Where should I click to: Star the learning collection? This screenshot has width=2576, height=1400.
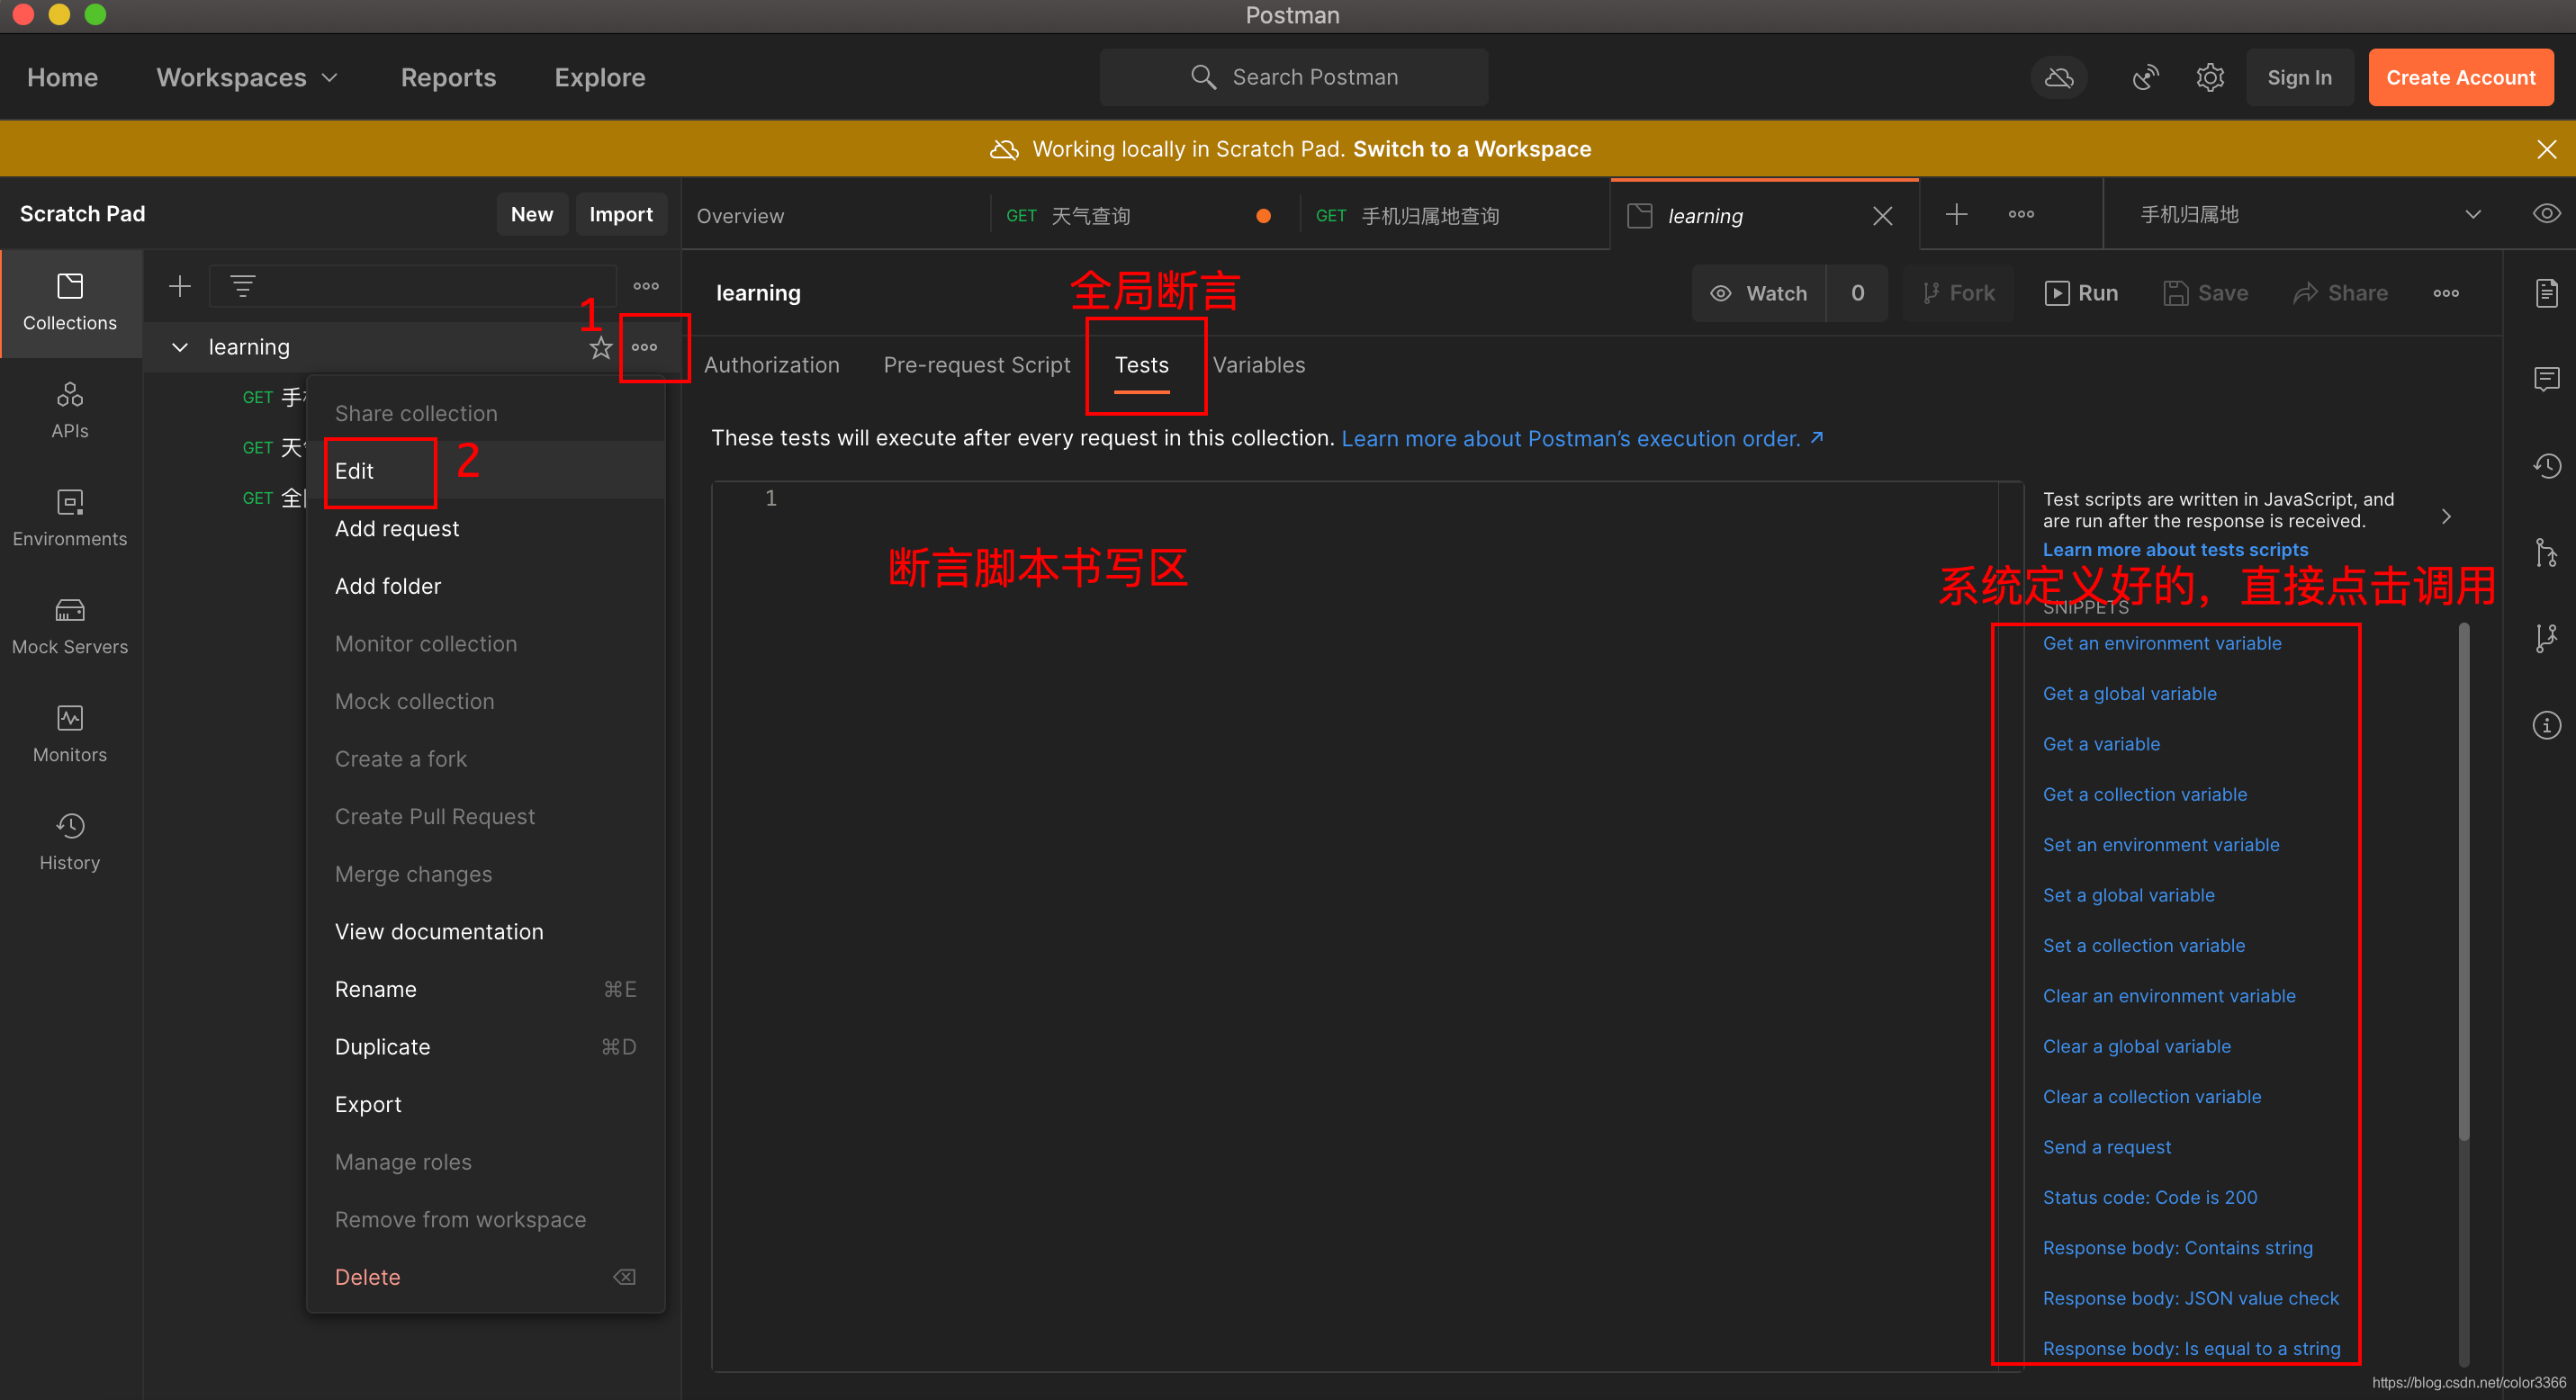[x=600, y=346]
